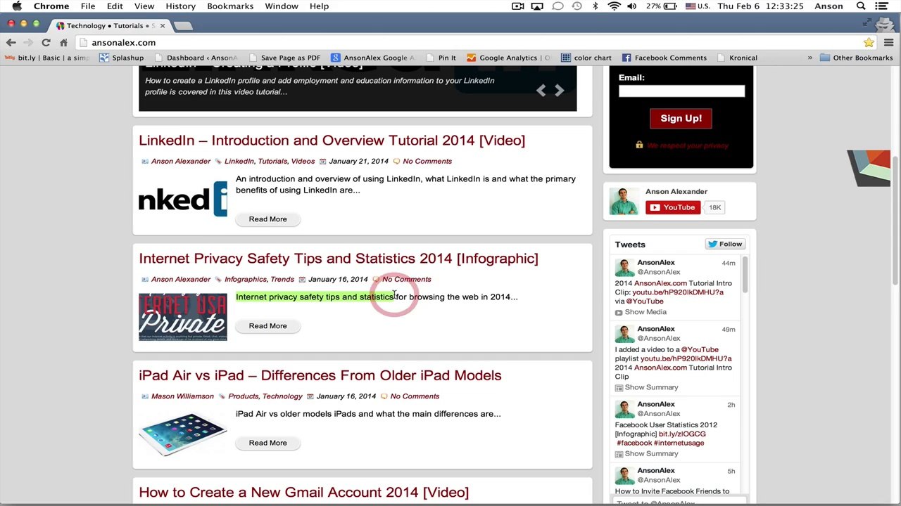Expand Show Summary on the Facebook statistics tweet
The image size is (901, 506).
coord(646,453)
